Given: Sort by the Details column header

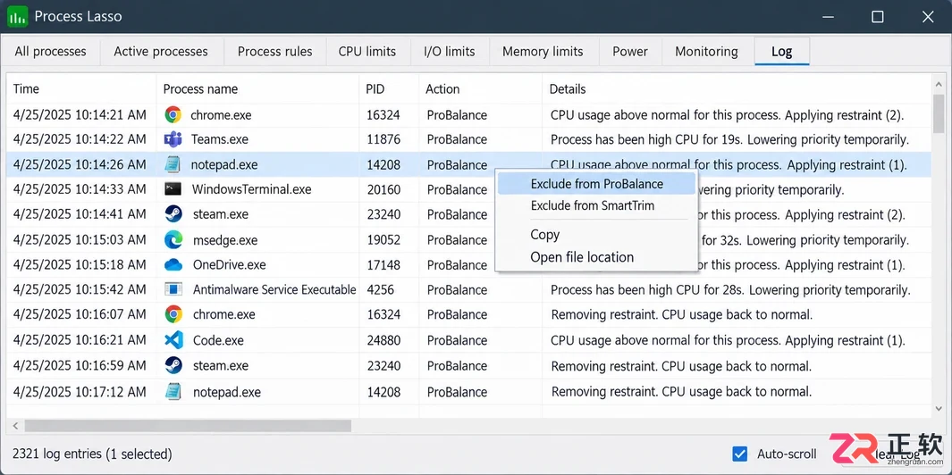Looking at the screenshot, I should coord(736,89).
